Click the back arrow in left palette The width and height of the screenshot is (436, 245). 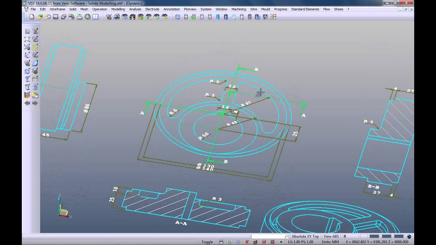27,103
